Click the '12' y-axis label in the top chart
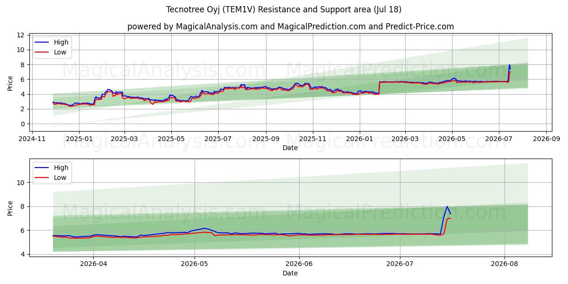 pos(21,35)
